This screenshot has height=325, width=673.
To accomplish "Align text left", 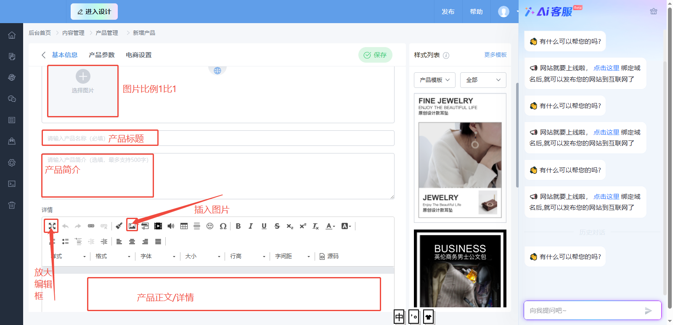I will [x=119, y=241].
